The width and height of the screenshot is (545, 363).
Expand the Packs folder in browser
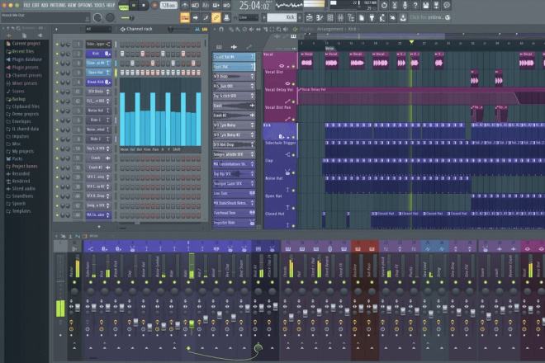[x=17, y=158]
